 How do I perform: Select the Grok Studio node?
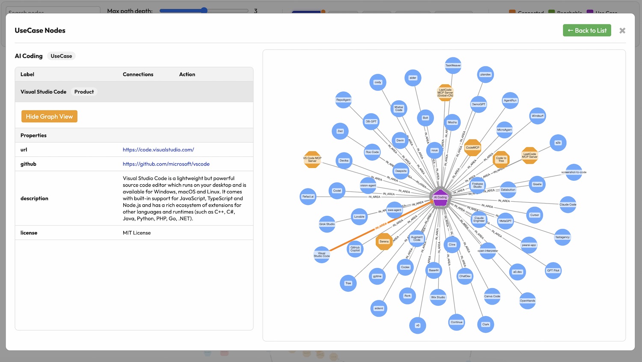(x=327, y=224)
